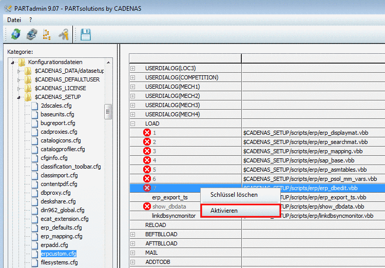The width and height of the screenshot is (385, 268).
Task: Select baseunits.cfg in the tree
Action: click(57, 114)
